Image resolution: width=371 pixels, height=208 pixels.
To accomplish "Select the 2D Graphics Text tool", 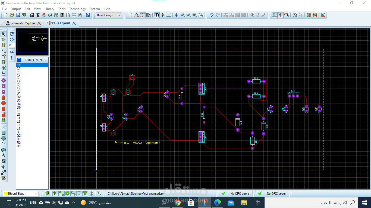I will (4, 155).
